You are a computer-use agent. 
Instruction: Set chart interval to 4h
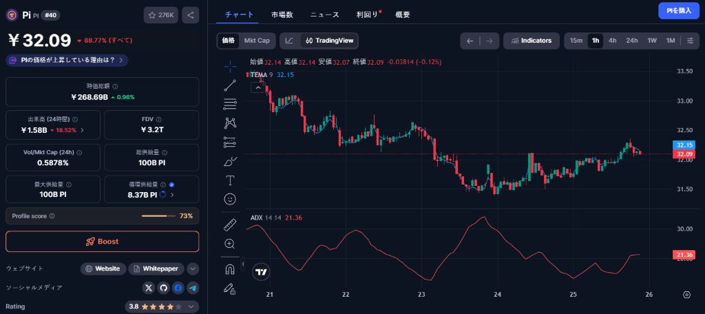point(612,41)
